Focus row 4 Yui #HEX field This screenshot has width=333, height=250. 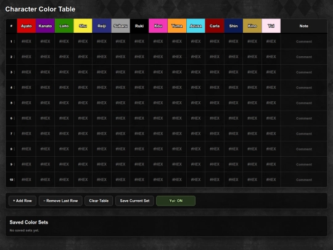pos(271,88)
